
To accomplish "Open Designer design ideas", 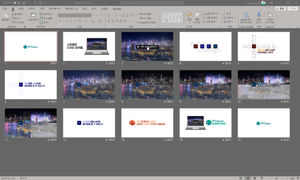I will (270, 17).
